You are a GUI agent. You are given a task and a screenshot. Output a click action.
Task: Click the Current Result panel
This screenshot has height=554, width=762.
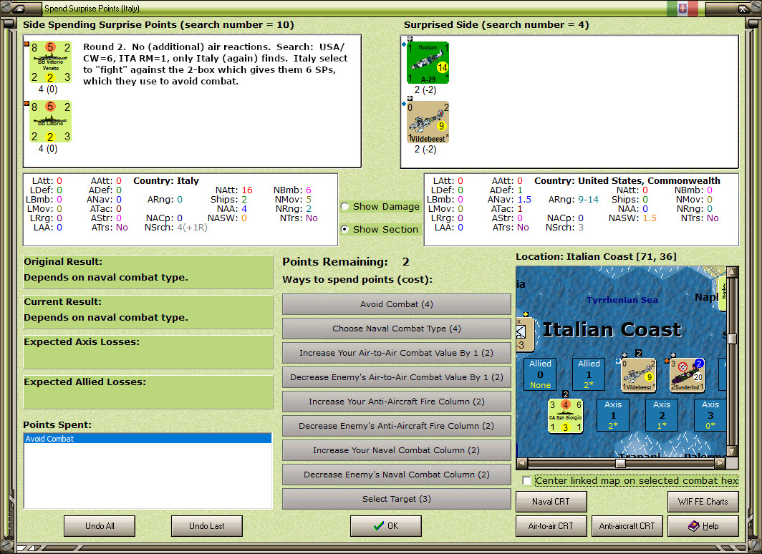point(148,312)
